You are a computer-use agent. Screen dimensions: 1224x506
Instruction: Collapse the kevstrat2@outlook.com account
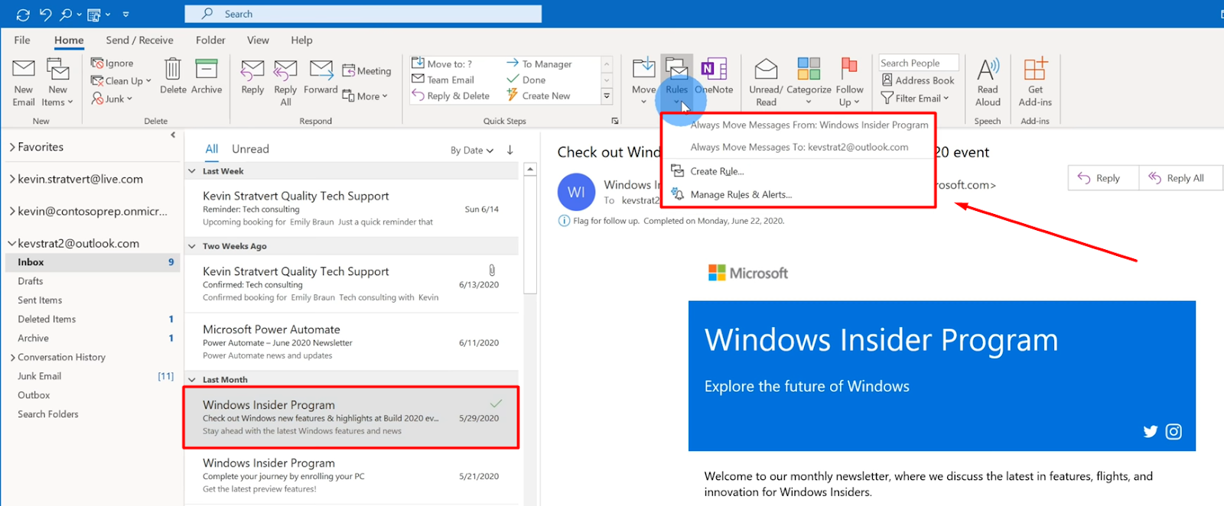12,243
